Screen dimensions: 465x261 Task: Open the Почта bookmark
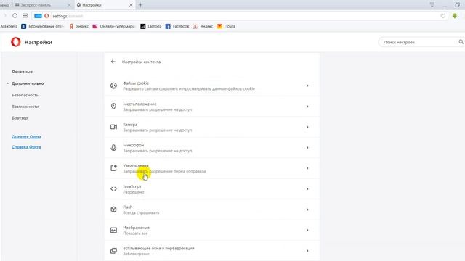point(226,26)
